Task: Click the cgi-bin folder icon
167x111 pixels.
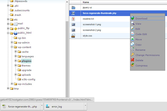Action: tap(15, 38)
